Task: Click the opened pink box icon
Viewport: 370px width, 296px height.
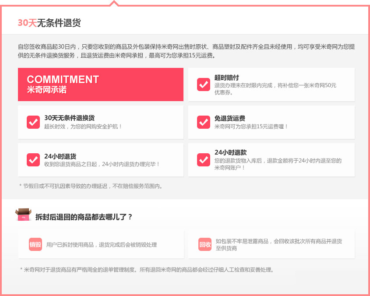Action: [x=23, y=214]
